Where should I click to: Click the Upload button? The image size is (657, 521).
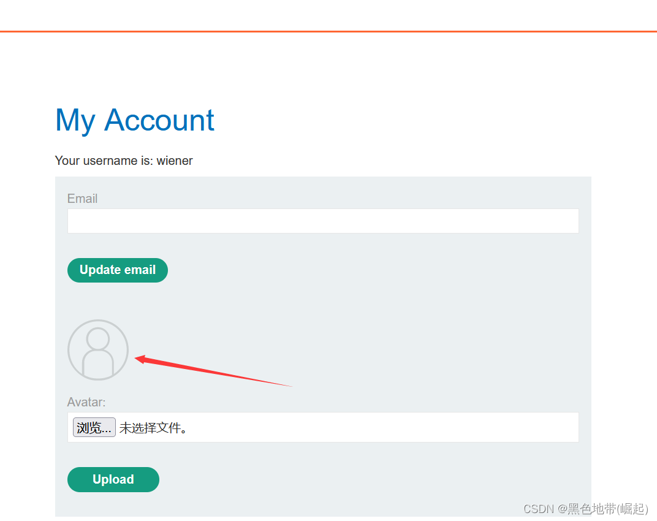(113, 479)
